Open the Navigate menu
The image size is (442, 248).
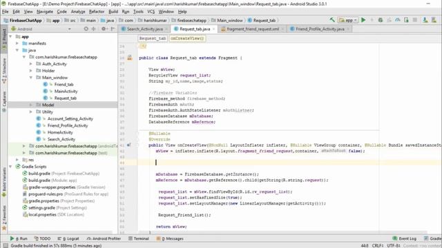coord(44,12)
